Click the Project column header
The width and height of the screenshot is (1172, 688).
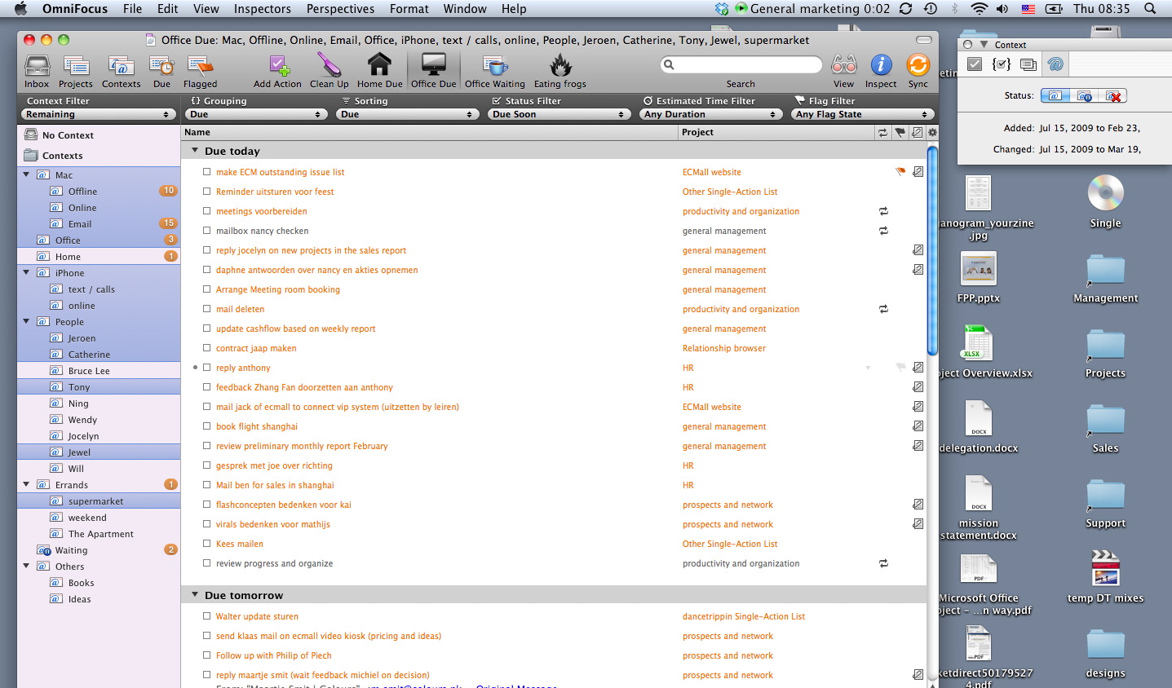[776, 132]
